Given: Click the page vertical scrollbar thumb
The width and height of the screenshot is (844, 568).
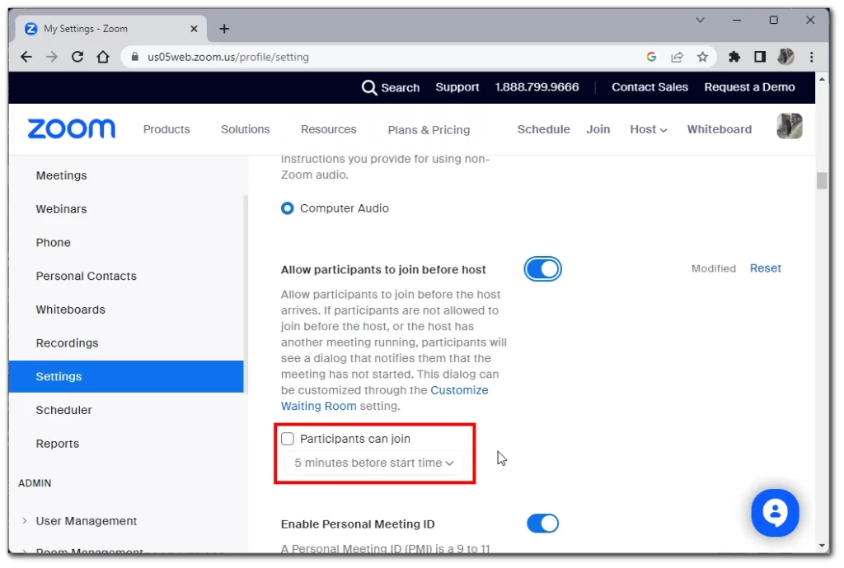Looking at the screenshot, I should [x=822, y=180].
